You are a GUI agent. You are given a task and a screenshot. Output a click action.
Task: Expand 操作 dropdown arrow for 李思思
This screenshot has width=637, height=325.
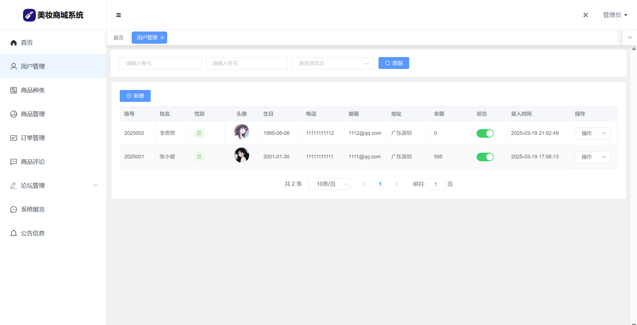pos(604,133)
